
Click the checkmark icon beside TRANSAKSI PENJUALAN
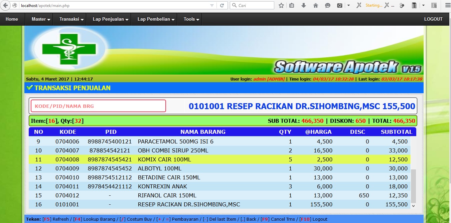coord(29,88)
